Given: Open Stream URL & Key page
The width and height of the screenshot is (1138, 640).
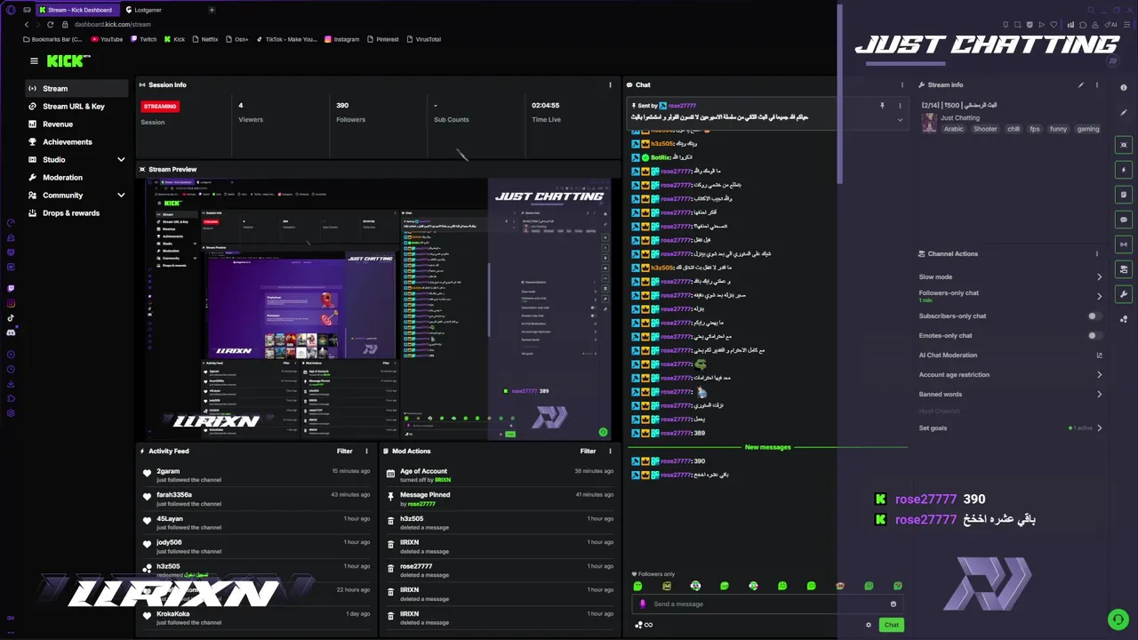Looking at the screenshot, I should pos(77,107).
